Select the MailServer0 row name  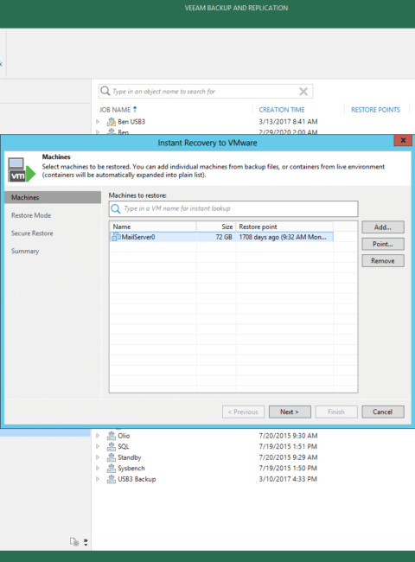click(x=138, y=237)
